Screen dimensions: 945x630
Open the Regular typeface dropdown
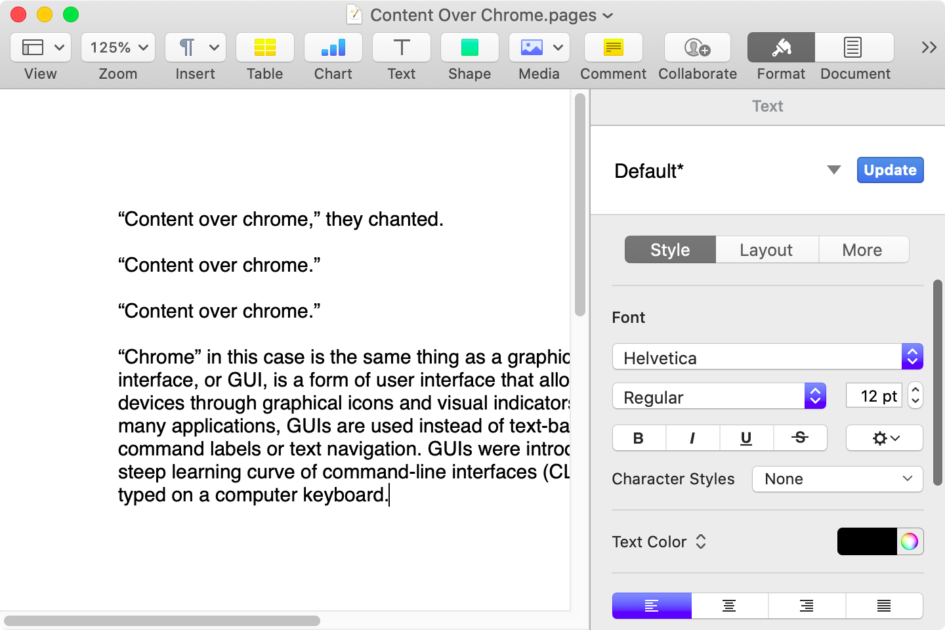(814, 396)
